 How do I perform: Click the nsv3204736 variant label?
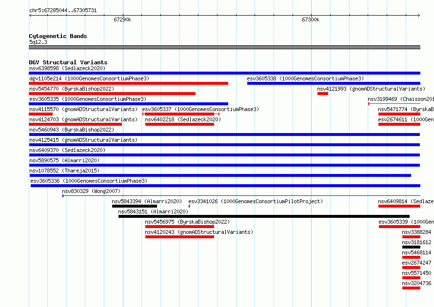[416, 283]
